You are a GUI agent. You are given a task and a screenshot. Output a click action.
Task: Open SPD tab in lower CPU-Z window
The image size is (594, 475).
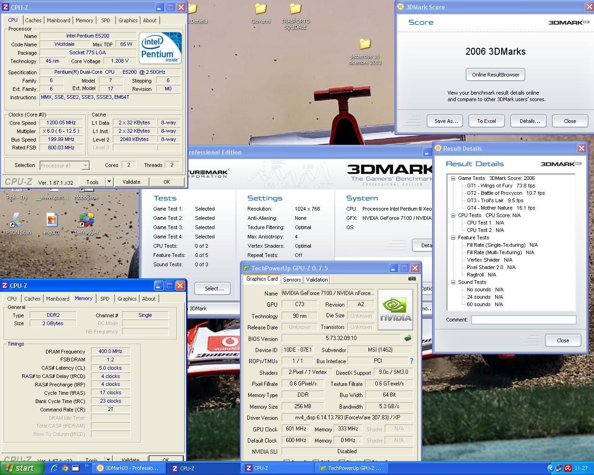point(105,299)
